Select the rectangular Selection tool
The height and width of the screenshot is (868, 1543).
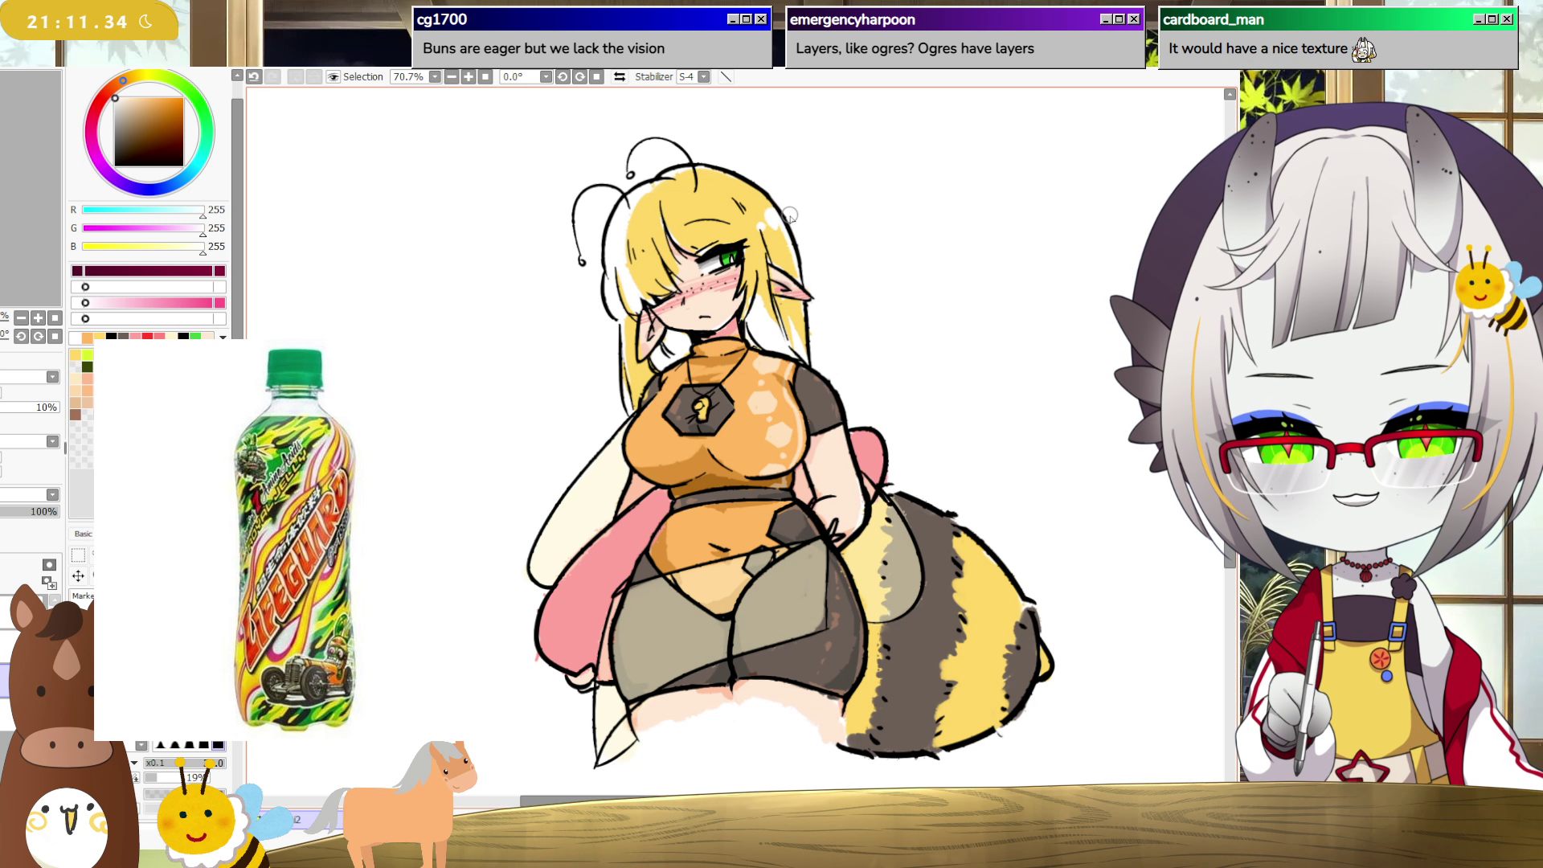click(78, 555)
